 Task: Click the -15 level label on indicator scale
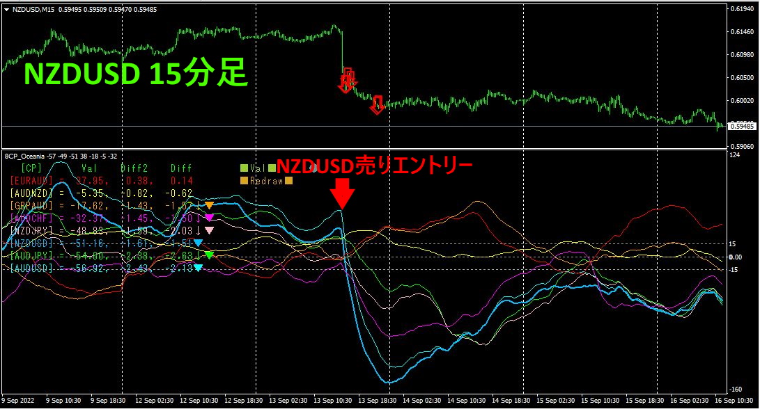coord(734,270)
